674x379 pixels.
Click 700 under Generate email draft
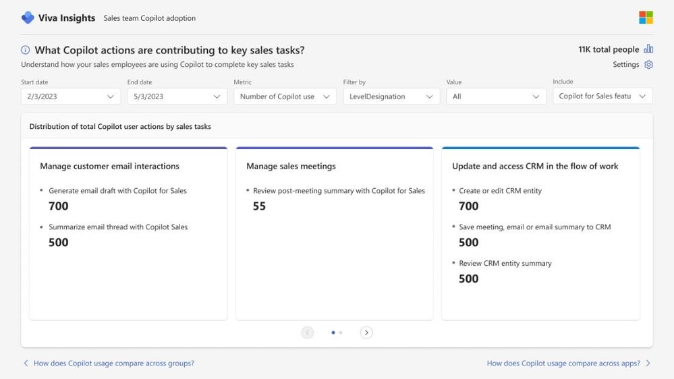coord(59,206)
